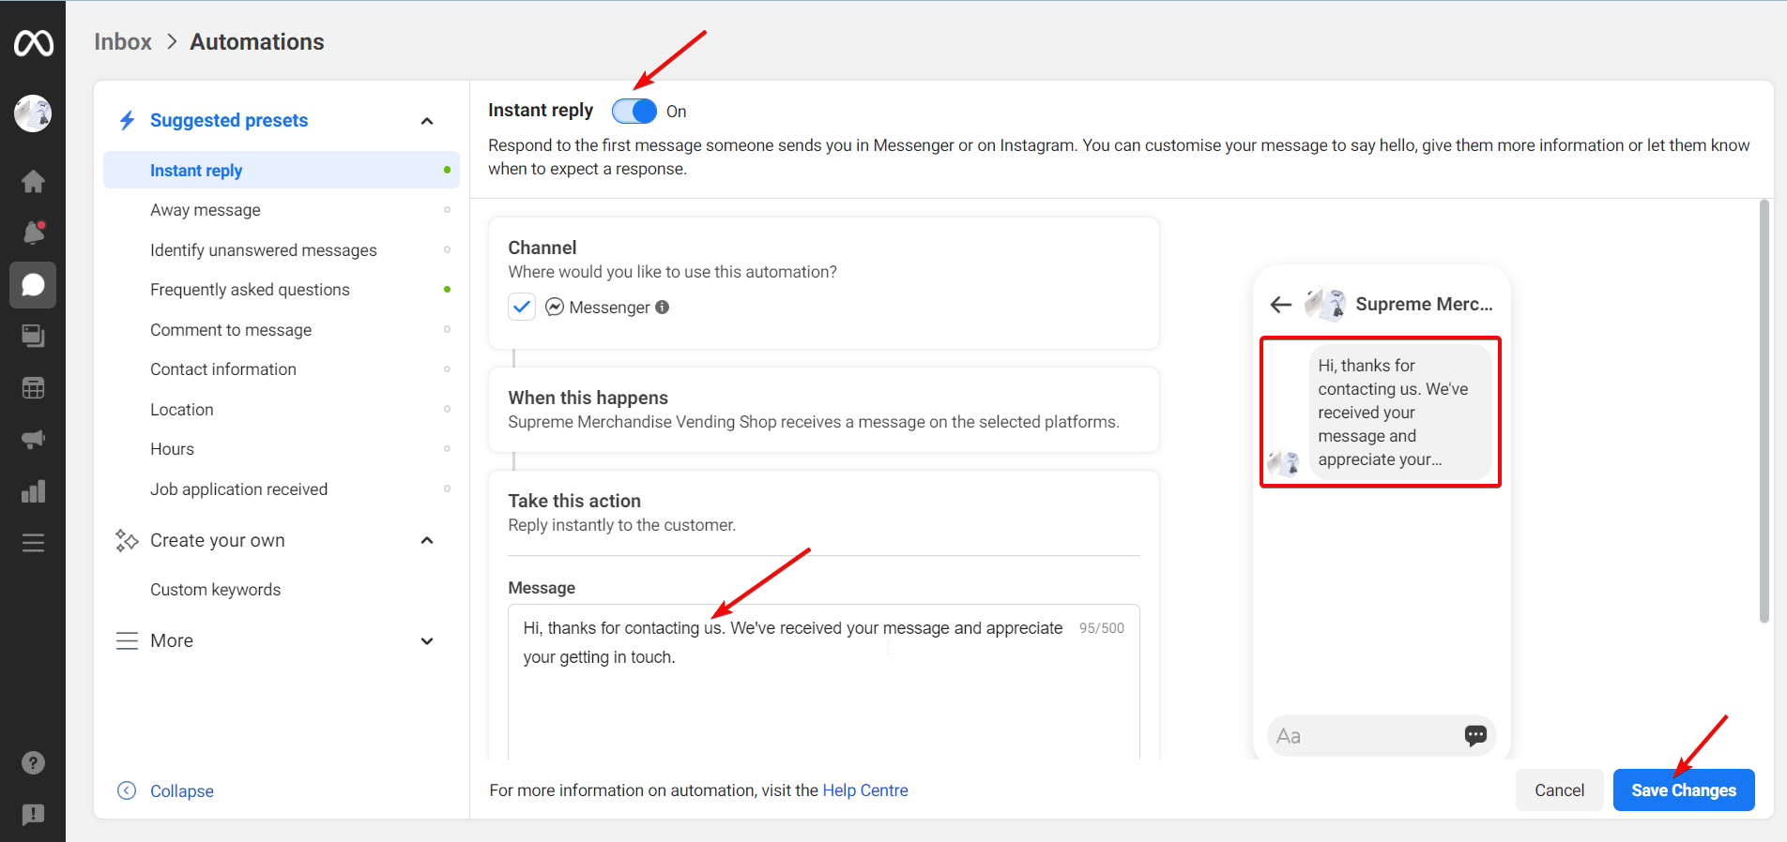Click into the Message text box

(x=823, y=682)
